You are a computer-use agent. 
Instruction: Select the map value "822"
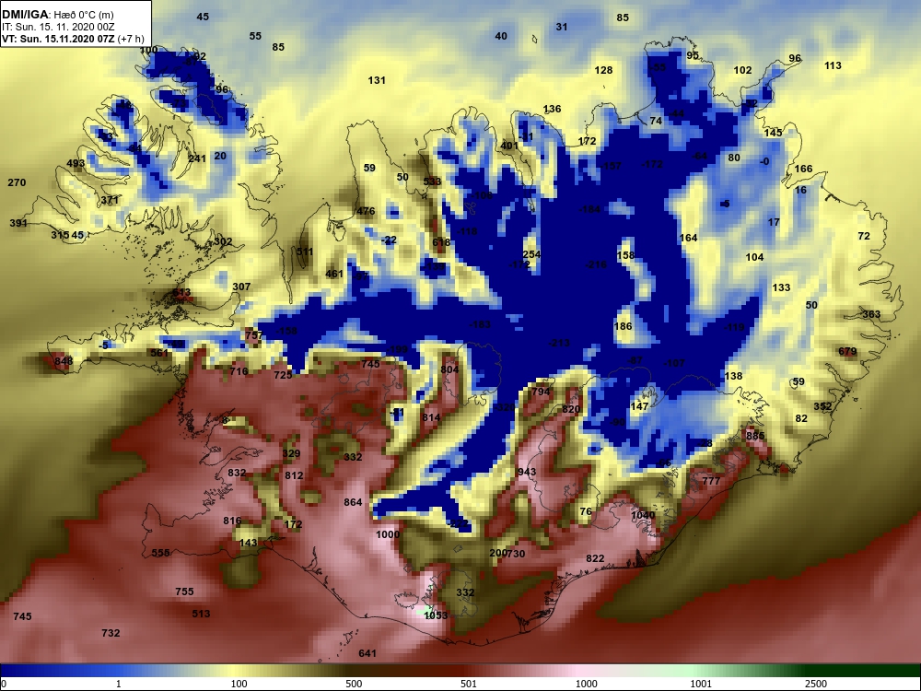tap(595, 559)
